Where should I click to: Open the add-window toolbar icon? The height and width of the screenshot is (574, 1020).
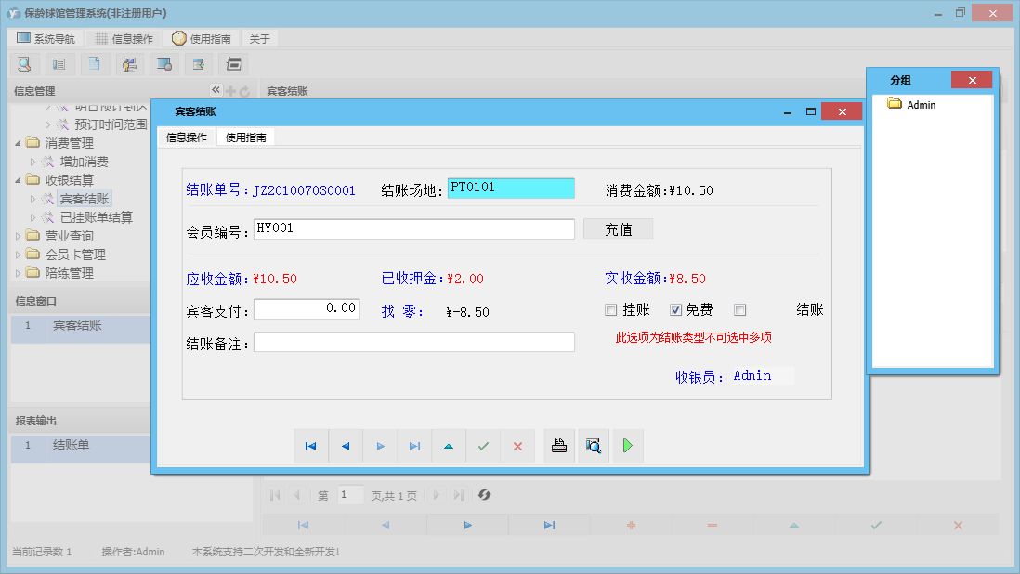(200, 64)
